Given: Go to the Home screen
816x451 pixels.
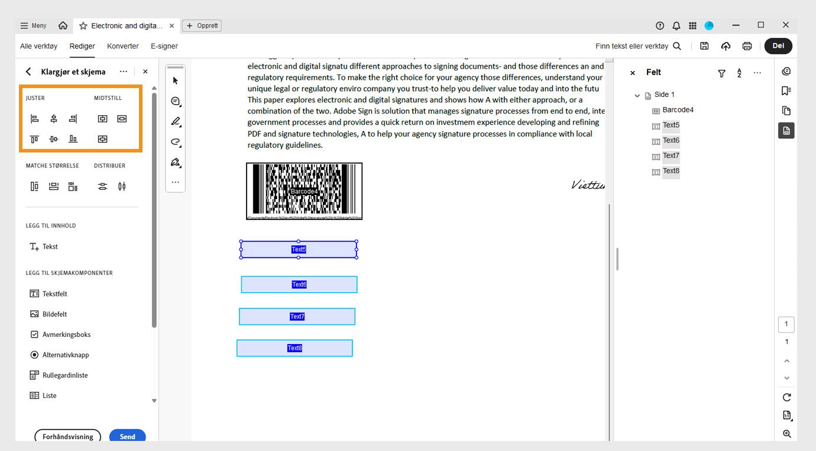Looking at the screenshot, I should click(63, 26).
